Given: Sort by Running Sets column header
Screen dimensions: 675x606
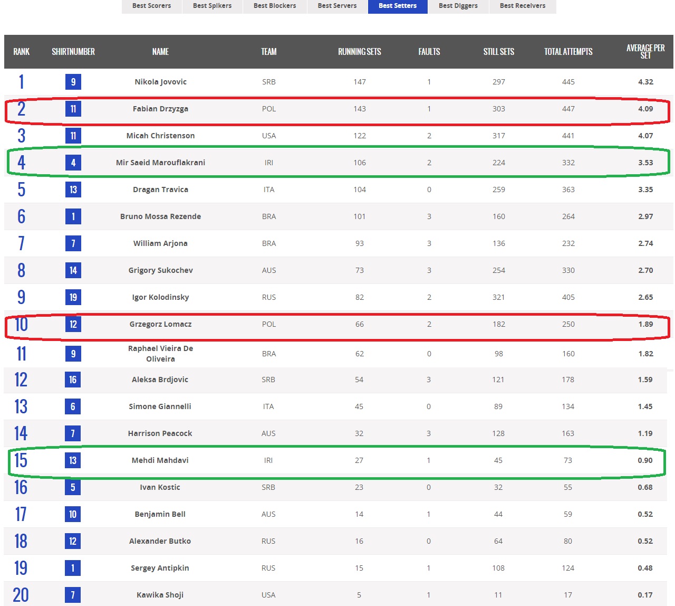Looking at the screenshot, I should pos(359,52).
